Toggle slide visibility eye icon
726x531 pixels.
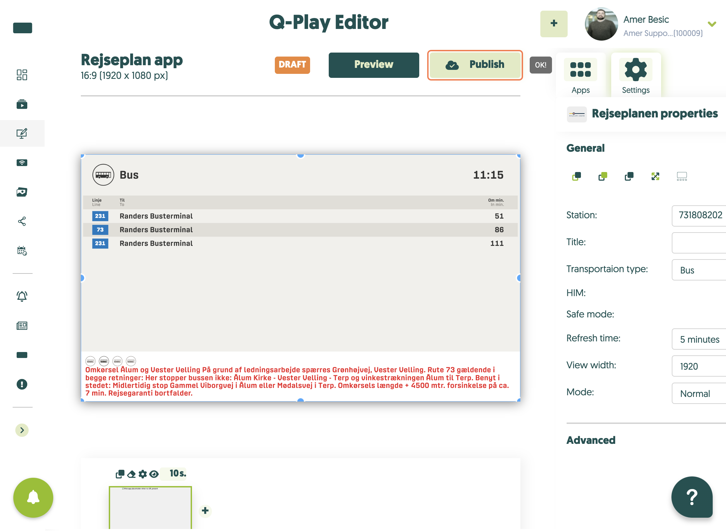(154, 474)
